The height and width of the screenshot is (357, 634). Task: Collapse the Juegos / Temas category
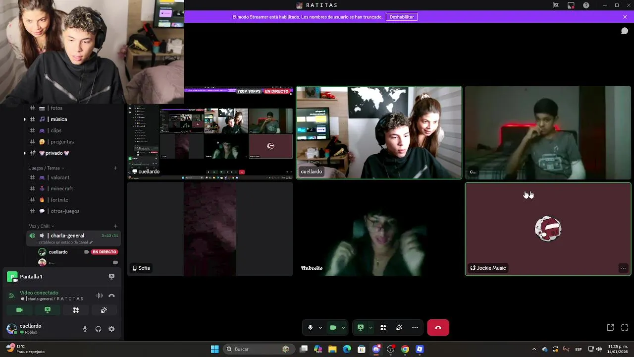(47, 168)
